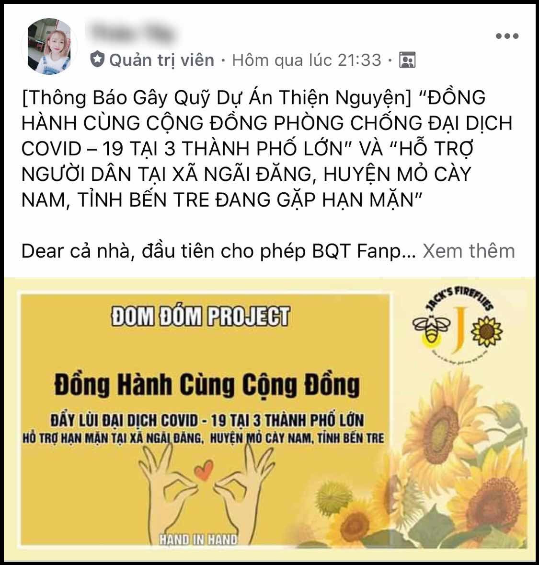Expand post with Xem thêm
The height and width of the screenshot is (565, 539).
[469, 251]
